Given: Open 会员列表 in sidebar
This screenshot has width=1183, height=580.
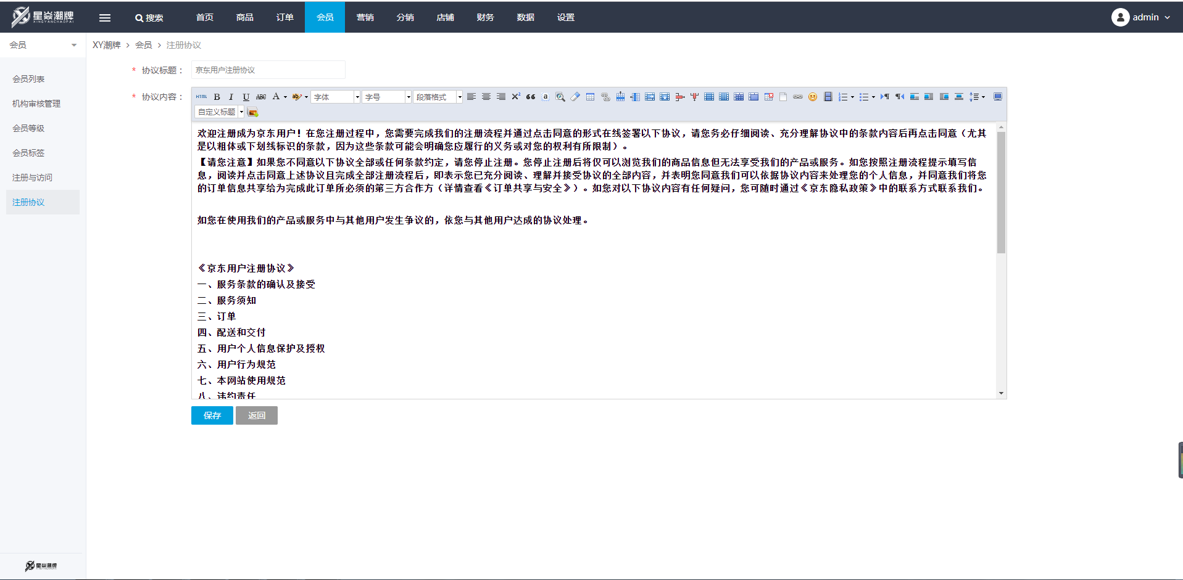Looking at the screenshot, I should point(43,79).
